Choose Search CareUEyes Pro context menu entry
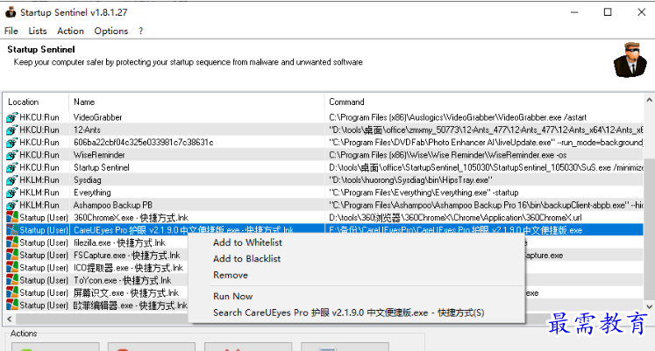Image resolution: width=655 pixels, height=351 pixels. click(x=348, y=312)
